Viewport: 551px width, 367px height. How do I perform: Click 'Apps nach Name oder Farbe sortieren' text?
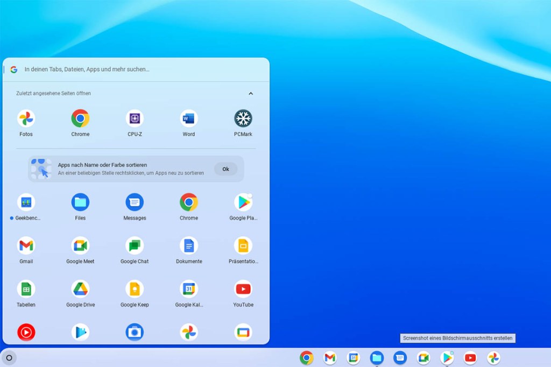pyautogui.click(x=102, y=165)
